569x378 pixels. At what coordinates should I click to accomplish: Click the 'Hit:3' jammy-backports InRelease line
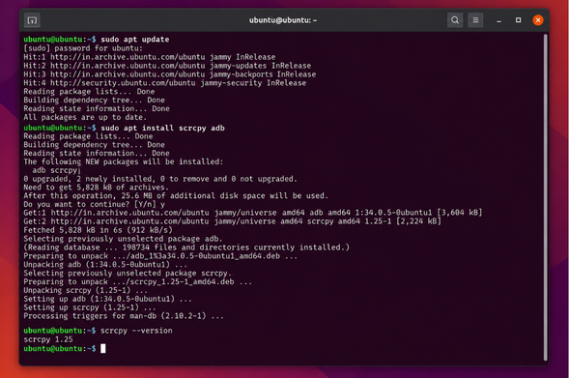170,74
